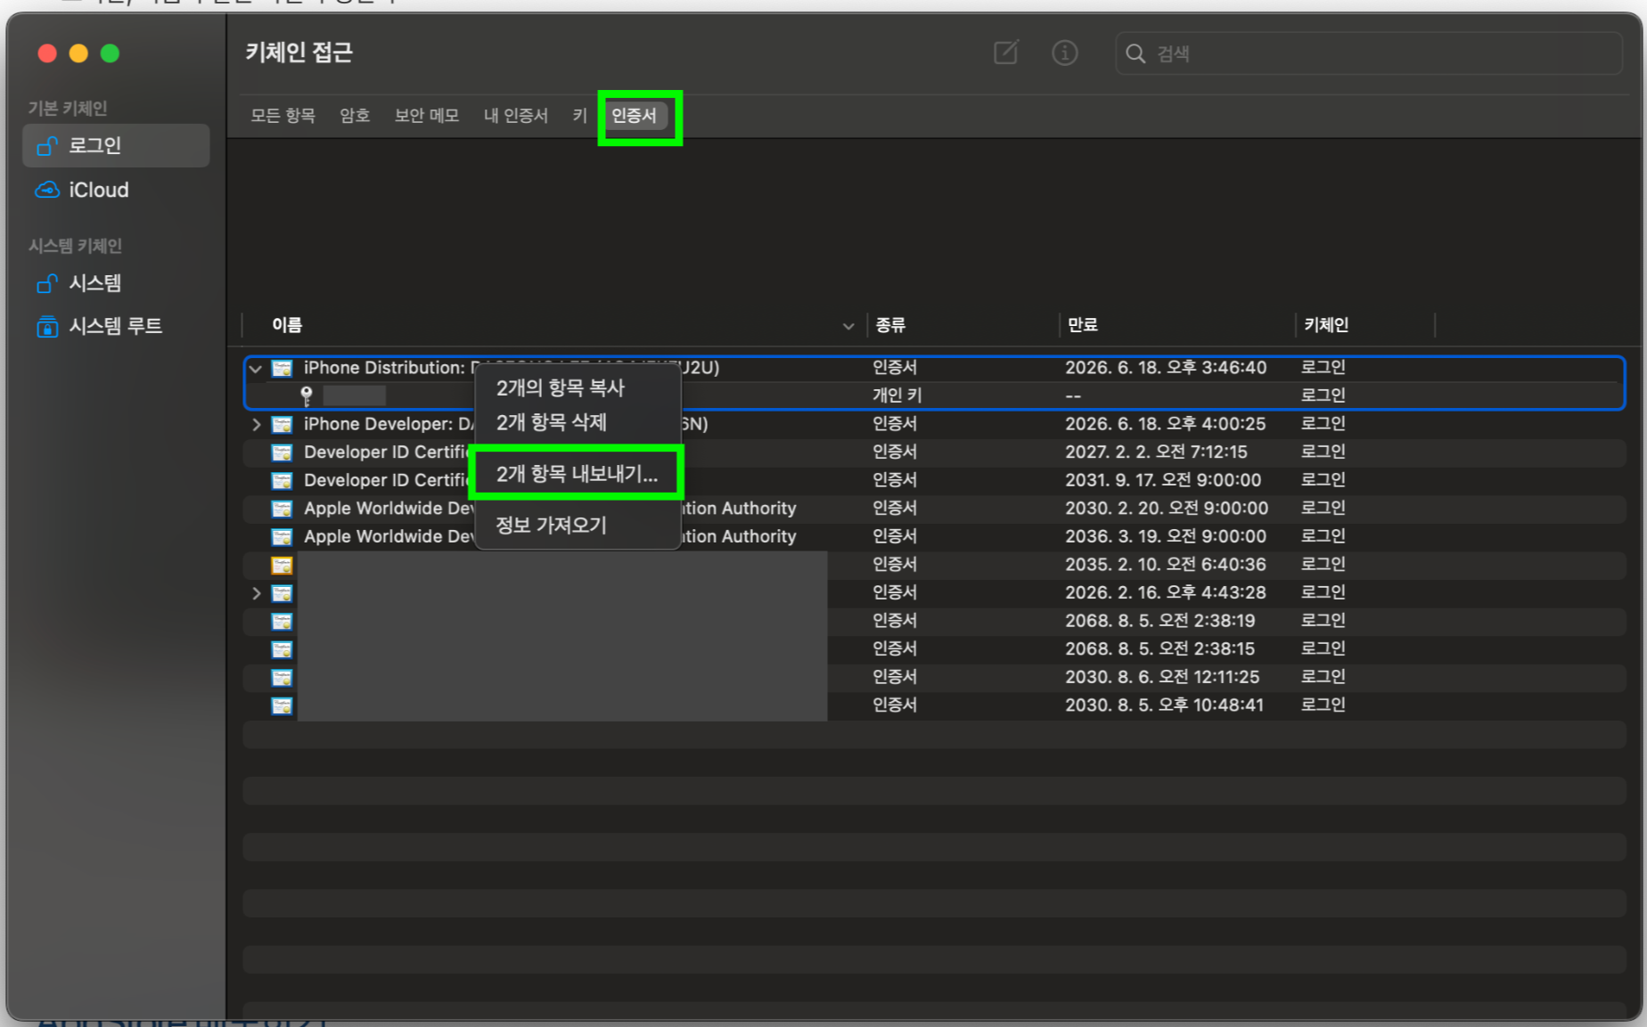Select the 내 인증서 tab
1647x1027 pixels.
pyautogui.click(x=516, y=116)
